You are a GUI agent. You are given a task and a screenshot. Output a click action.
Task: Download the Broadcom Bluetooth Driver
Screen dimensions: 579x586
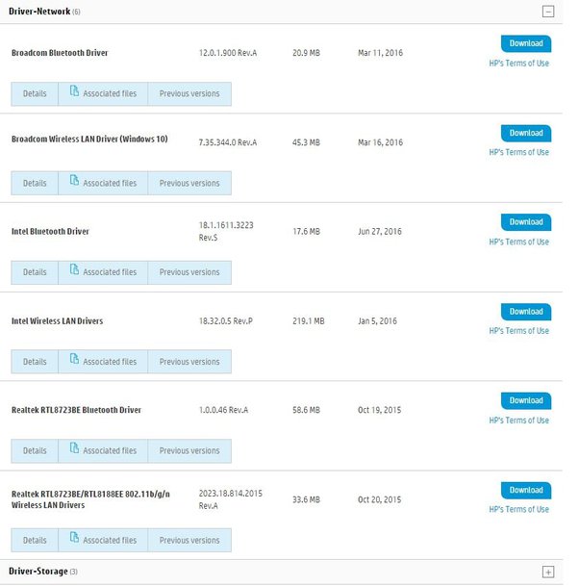point(526,43)
